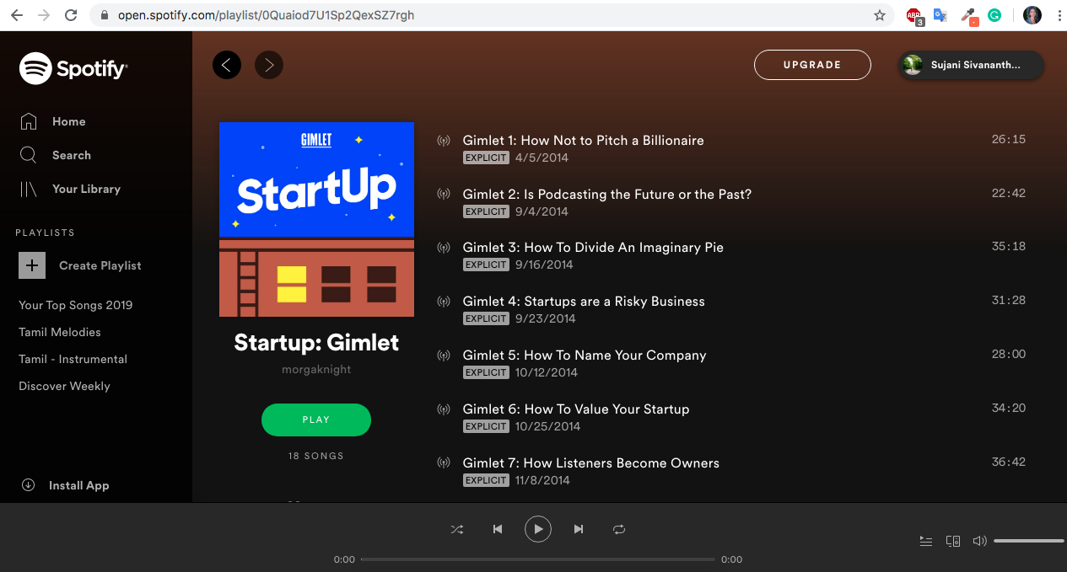Image resolution: width=1067 pixels, height=572 pixels.
Task: Open the Tamil Melodies playlist
Action: click(60, 332)
